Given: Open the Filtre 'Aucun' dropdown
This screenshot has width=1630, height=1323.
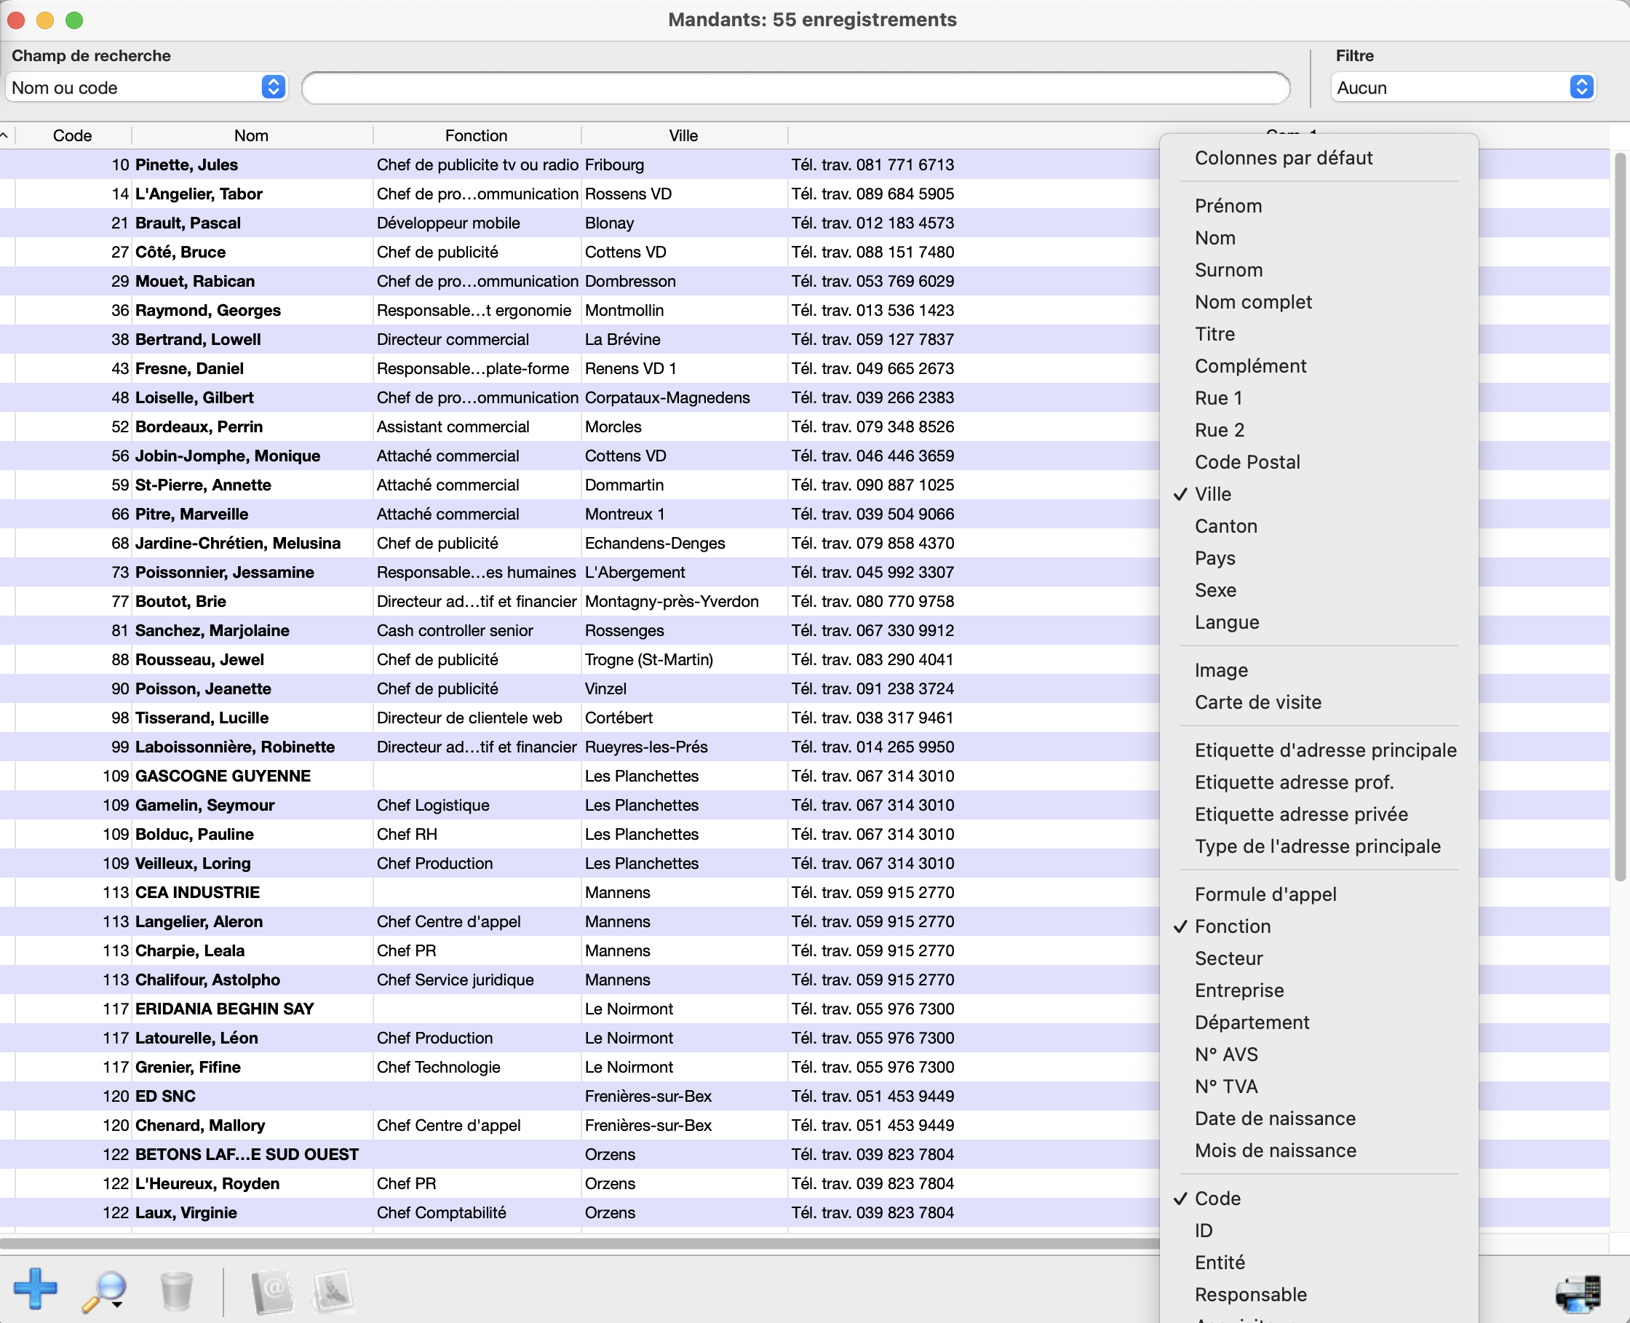Looking at the screenshot, I should point(1463,87).
